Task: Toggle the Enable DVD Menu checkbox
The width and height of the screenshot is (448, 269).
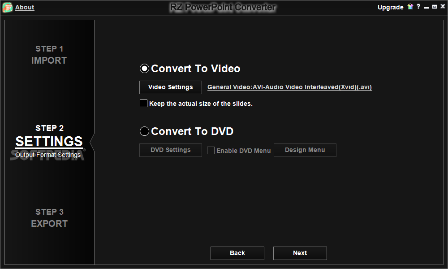Action: click(211, 150)
